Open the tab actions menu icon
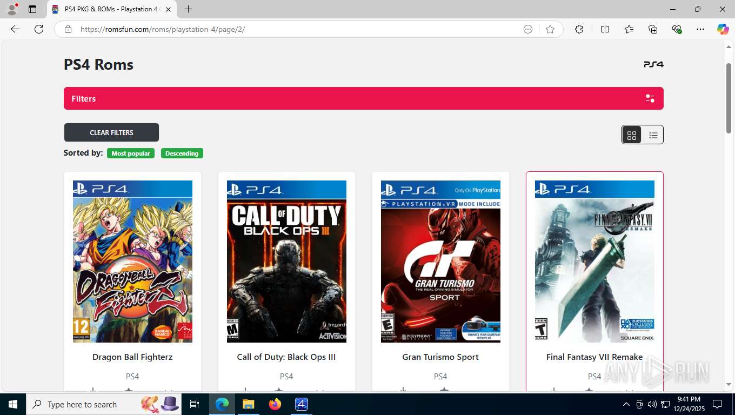The image size is (735, 415). point(32,9)
